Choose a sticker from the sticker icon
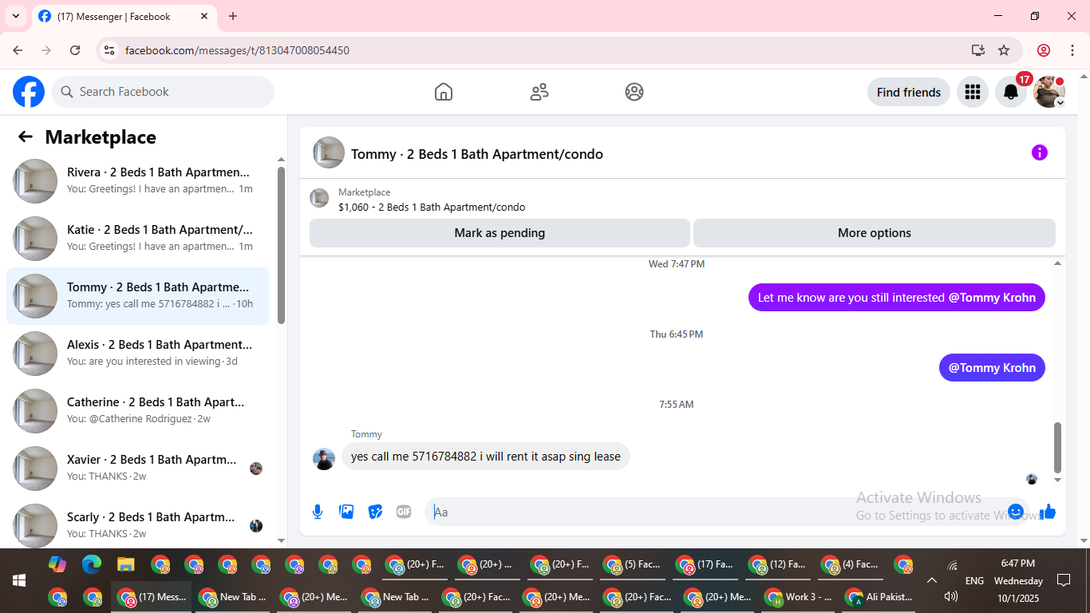The height and width of the screenshot is (613, 1090). [375, 512]
